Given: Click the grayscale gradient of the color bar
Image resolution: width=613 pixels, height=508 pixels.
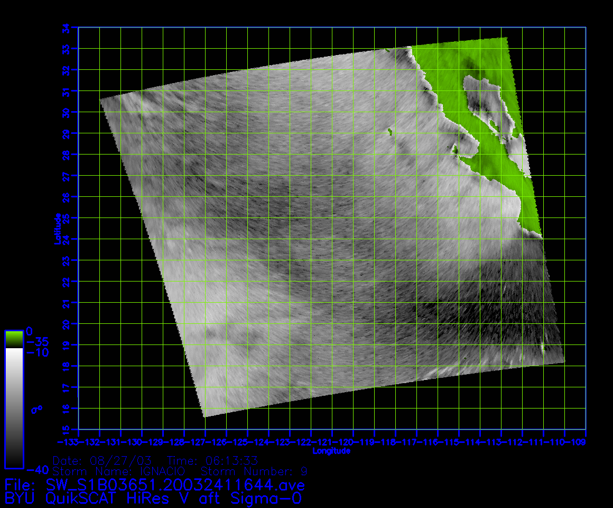Looking at the screenshot, I should tap(14, 407).
